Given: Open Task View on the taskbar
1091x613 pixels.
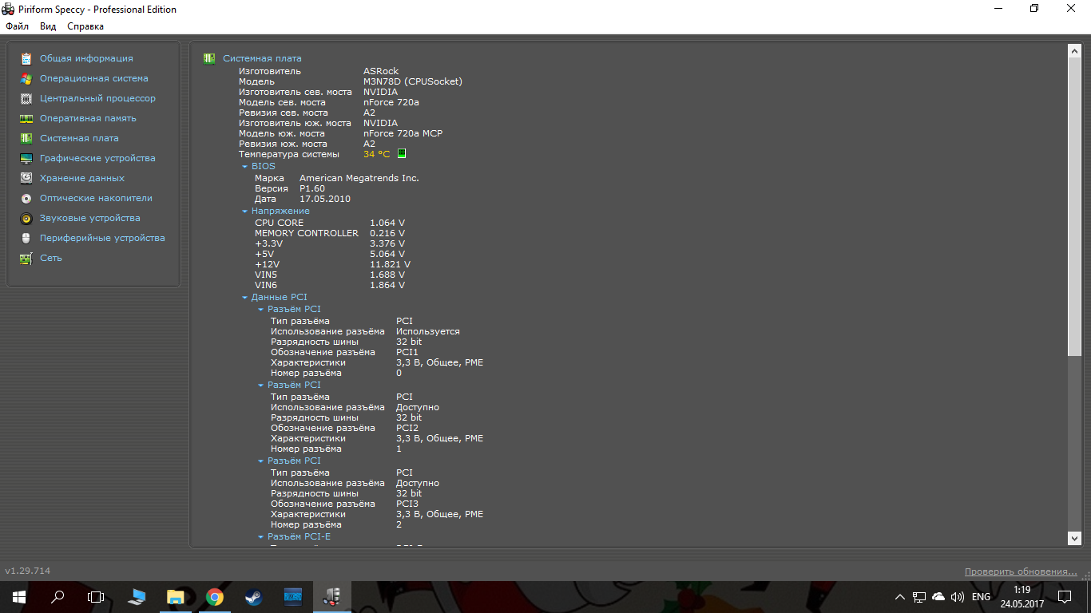Looking at the screenshot, I should pyautogui.click(x=96, y=596).
